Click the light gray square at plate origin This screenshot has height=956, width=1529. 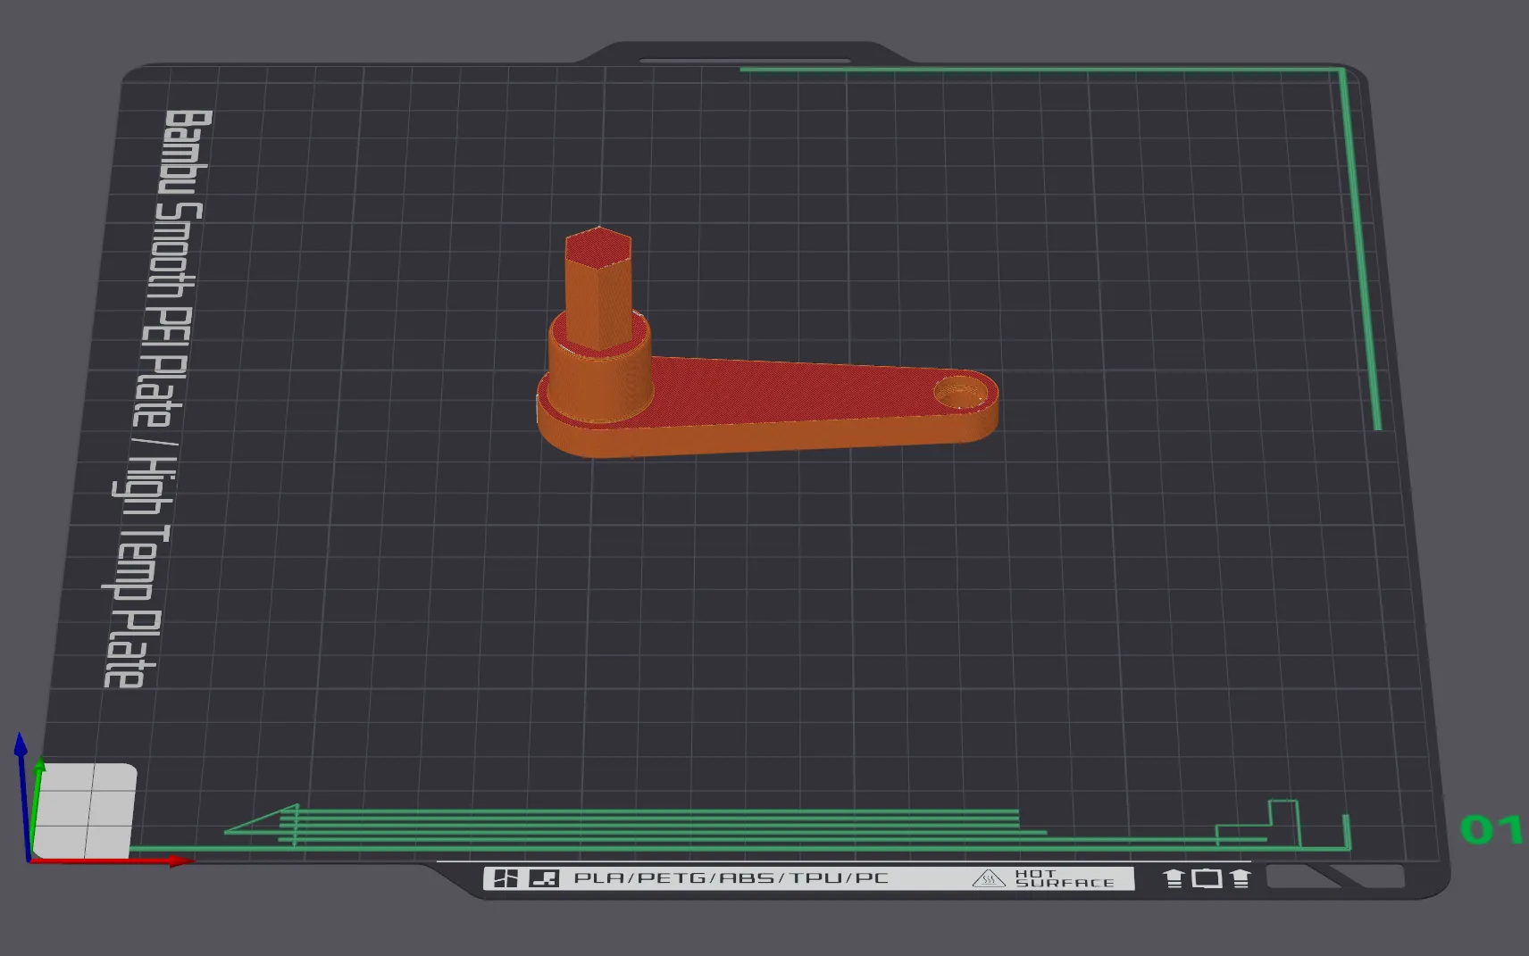[86, 810]
